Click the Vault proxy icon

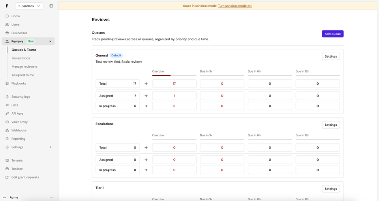[7, 122]
